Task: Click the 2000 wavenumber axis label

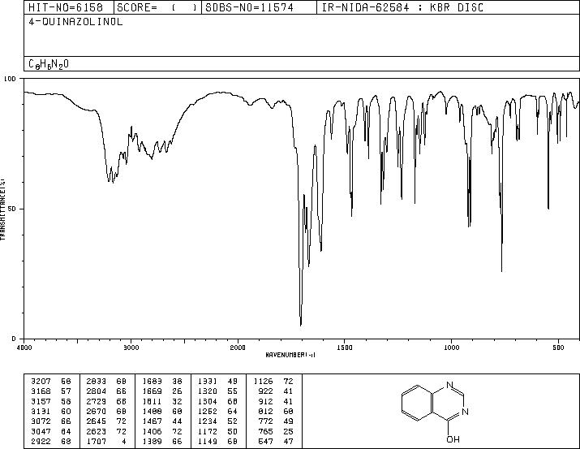Action: (x=238, y=348)
